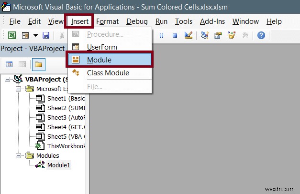Click the Insert UserForm toolbar icon
300x194 pixels.
click(x=25, y=35)
